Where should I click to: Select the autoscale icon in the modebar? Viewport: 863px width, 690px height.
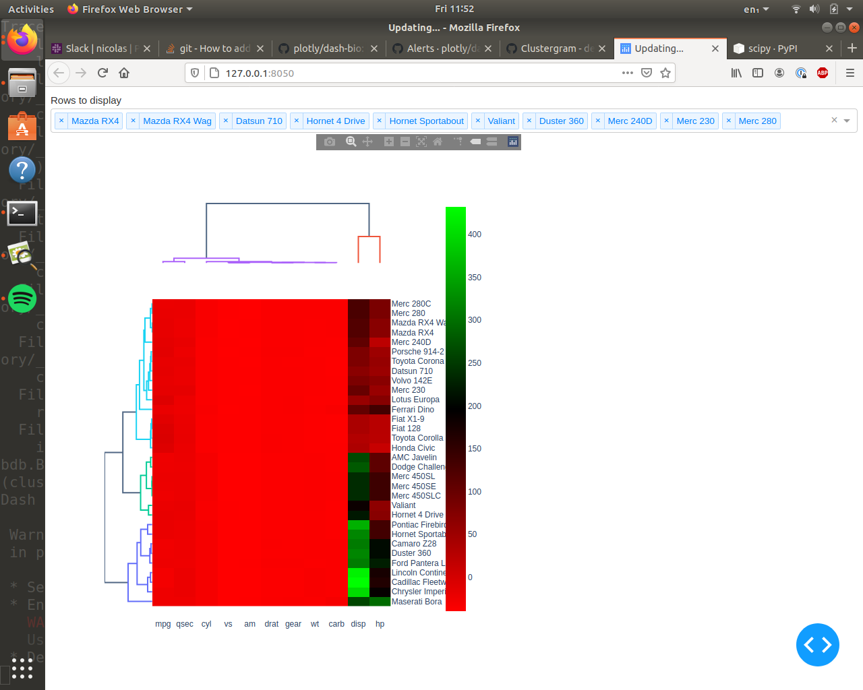click(x=421, y=142)
